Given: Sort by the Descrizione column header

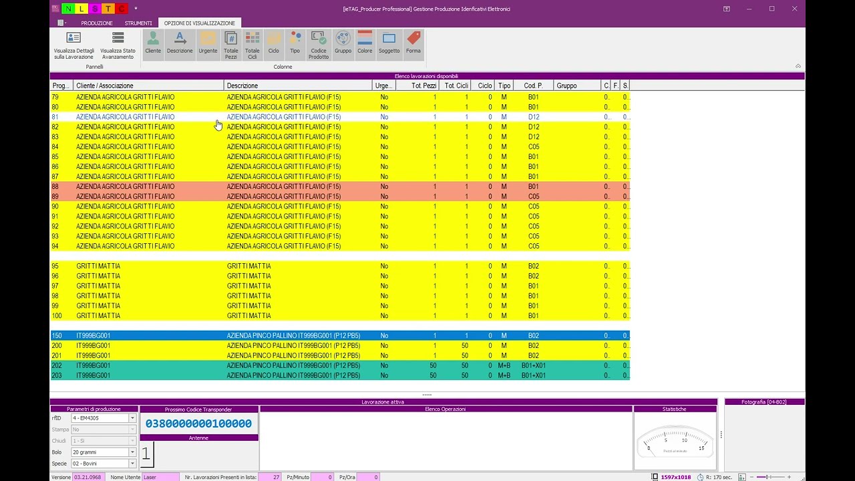Looking at the screenshot, I should pyautogui.click(x=298, y=86).
